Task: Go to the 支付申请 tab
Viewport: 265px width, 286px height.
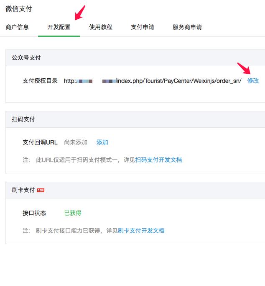Action: pos(143,27)
